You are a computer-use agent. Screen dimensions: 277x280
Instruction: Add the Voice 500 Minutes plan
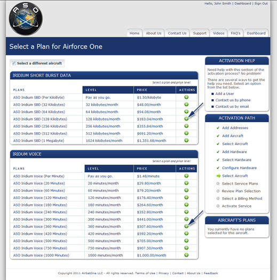(186, 241)
